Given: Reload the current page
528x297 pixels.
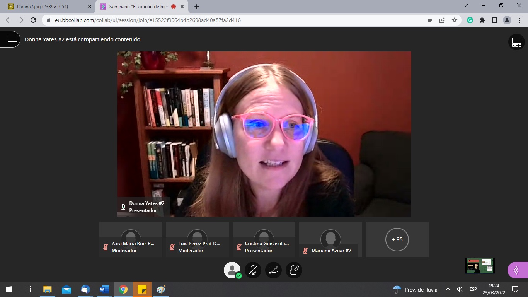Looking at the screenshot, I should (33, 20).
